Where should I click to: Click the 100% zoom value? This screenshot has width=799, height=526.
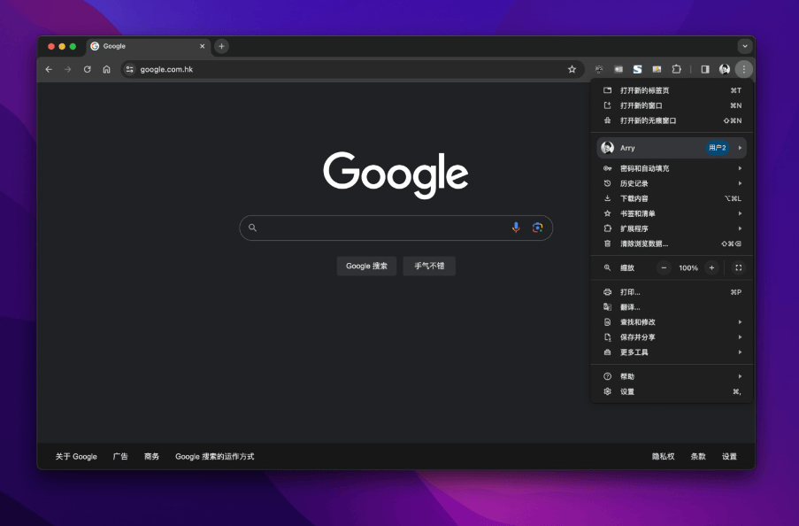(688, 267)
